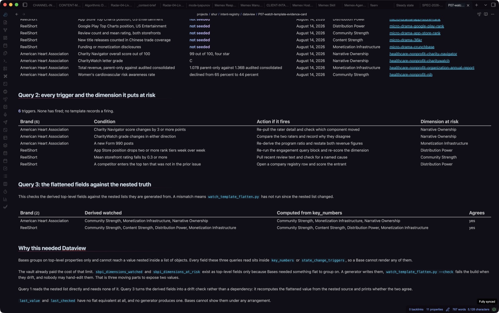
Task: Click 'Derived watched' column header
Action: [103, 213]
